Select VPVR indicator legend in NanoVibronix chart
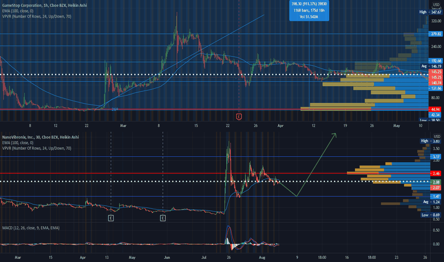This screenshot has height=262, width=444. click(37, 148)
